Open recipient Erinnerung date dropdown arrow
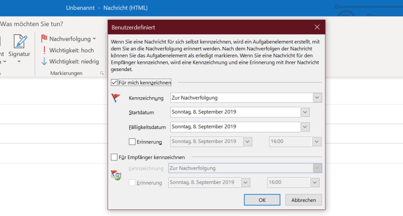This screenshot has width=403, height=216. coord(245,183)
